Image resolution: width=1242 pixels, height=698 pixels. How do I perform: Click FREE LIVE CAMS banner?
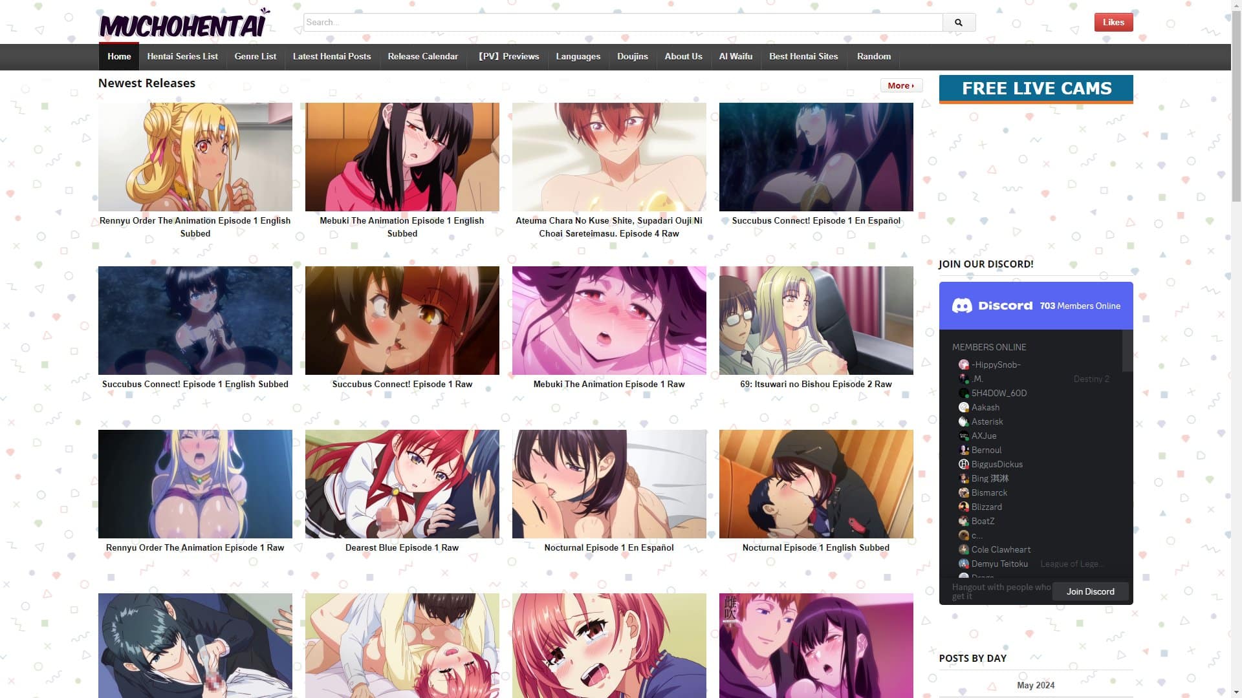(1036, 89)
